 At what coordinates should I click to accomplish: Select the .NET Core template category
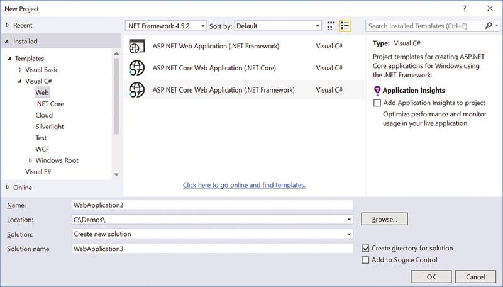tap(50, 104)
